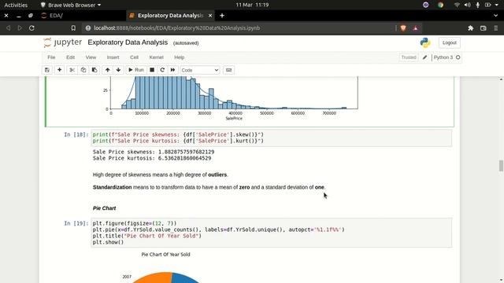Click the volume icon in system tray

(467, 5)
